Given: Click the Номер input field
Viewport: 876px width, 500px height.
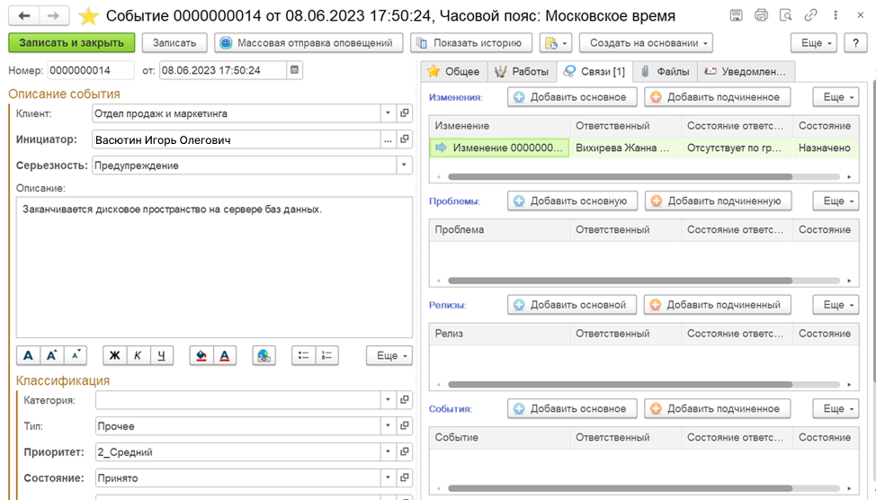Looking at the screenshot, I should point(90,70).
